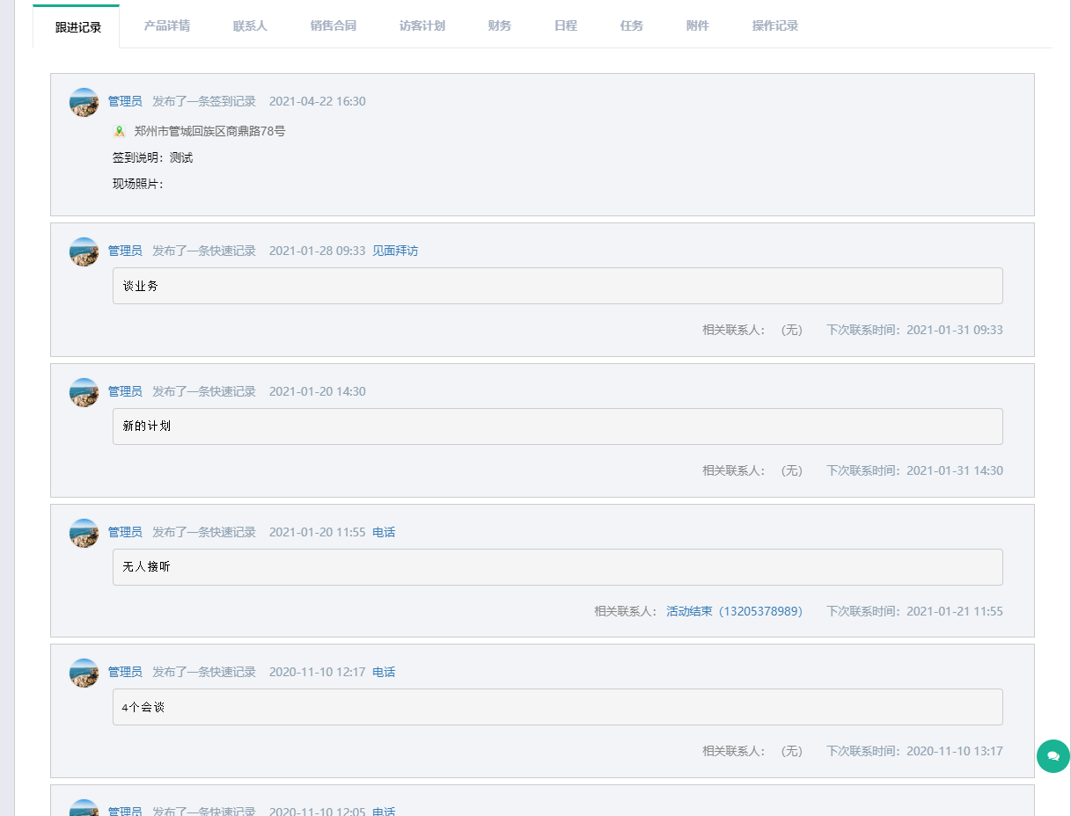Open the 财务 tab
The height and width of the screenshot is (816, 1071).
pyautogui.click(x=500, y=26)
